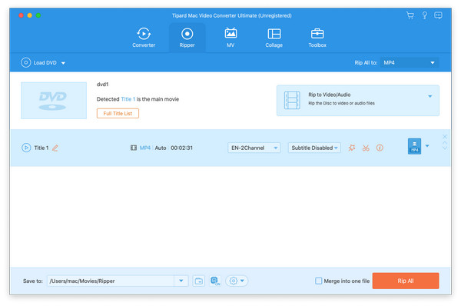The height and width of the screenshot is (306, 461).
Task: Open the Full Title List
Action: coord(118,113)
